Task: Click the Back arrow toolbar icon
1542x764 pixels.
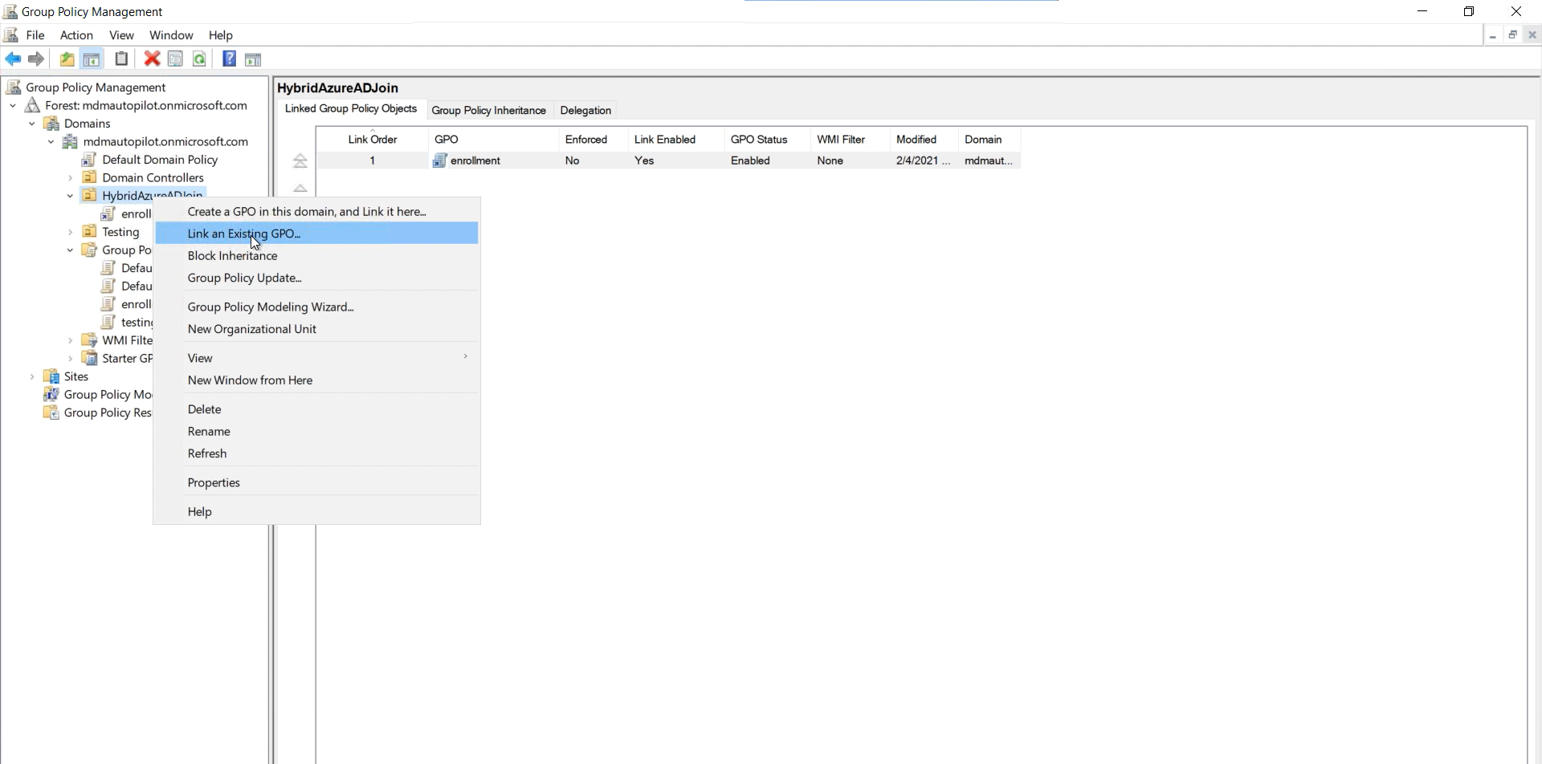Action: (x=13, y=59)
